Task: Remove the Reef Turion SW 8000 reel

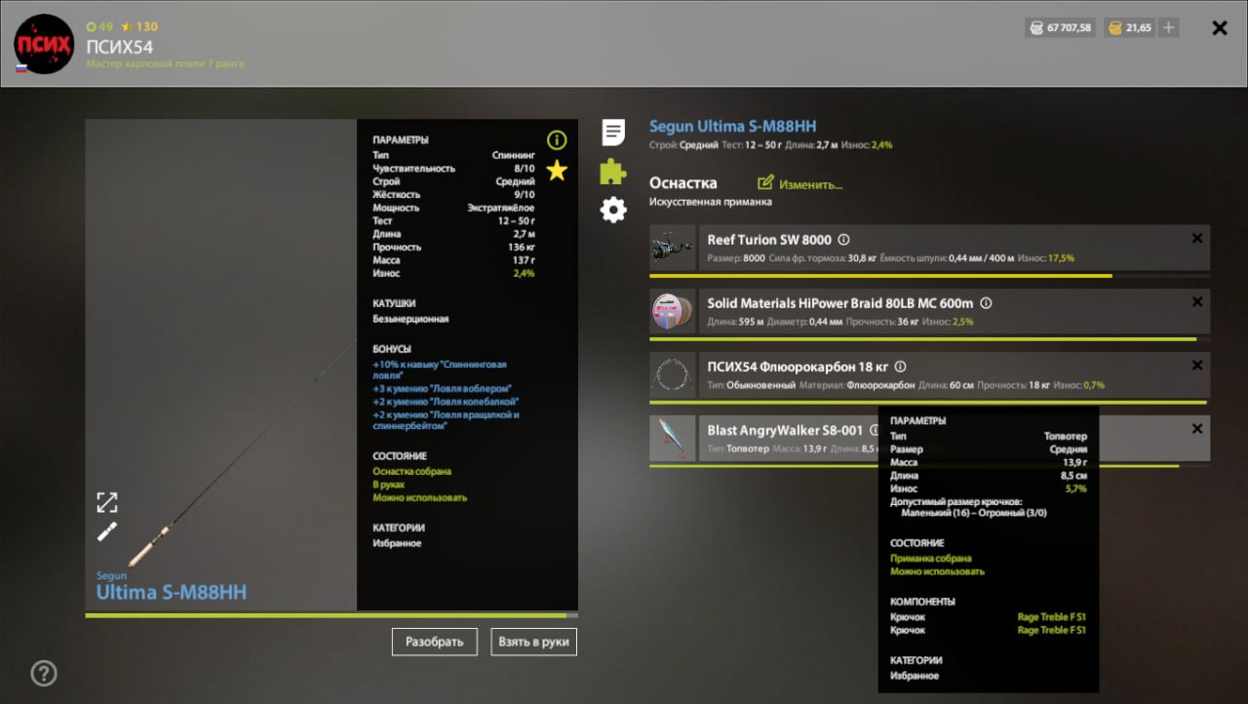Action: (x=1197, y=239)
